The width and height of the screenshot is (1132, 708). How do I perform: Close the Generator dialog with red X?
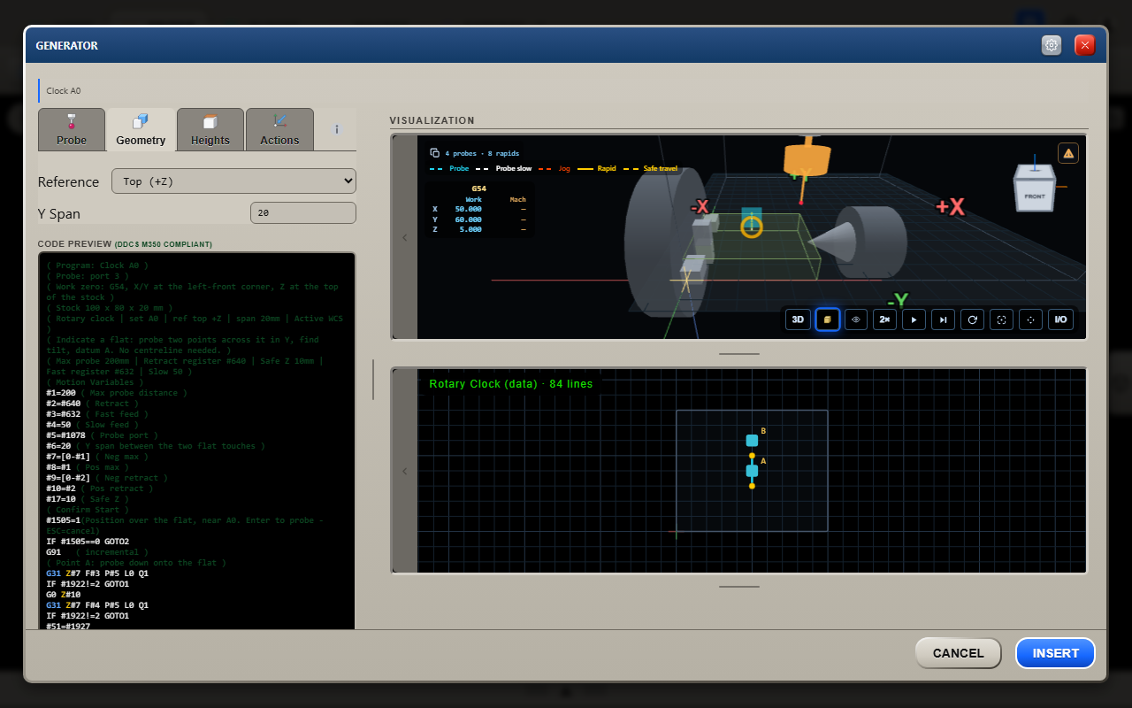pos(1085,45)
